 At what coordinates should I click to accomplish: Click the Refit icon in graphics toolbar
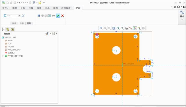pyautogui.click(x=101, y=28)
